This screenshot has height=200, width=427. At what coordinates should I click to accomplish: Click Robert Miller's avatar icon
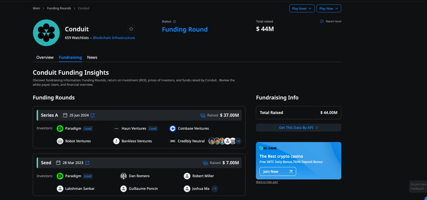coord(187,176)
